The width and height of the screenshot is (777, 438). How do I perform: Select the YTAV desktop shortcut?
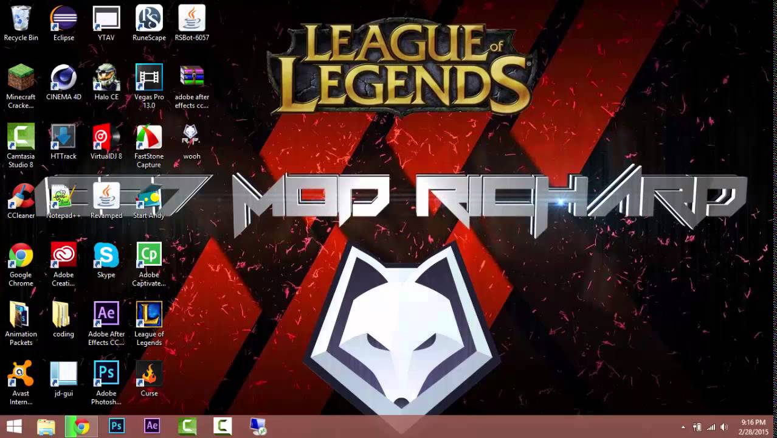(106, 23)
